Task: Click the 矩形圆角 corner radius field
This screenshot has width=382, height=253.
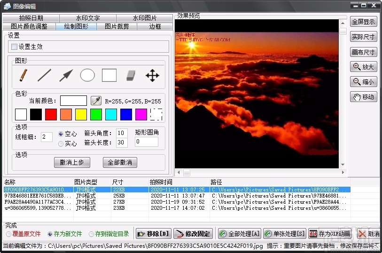Action: click(147, 142)
